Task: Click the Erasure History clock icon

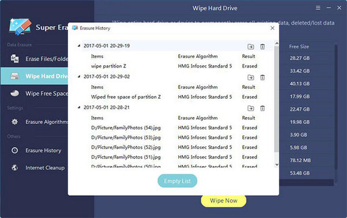Action: point(14,151)
